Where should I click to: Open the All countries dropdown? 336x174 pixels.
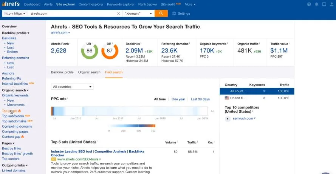(x=72, y=87)
